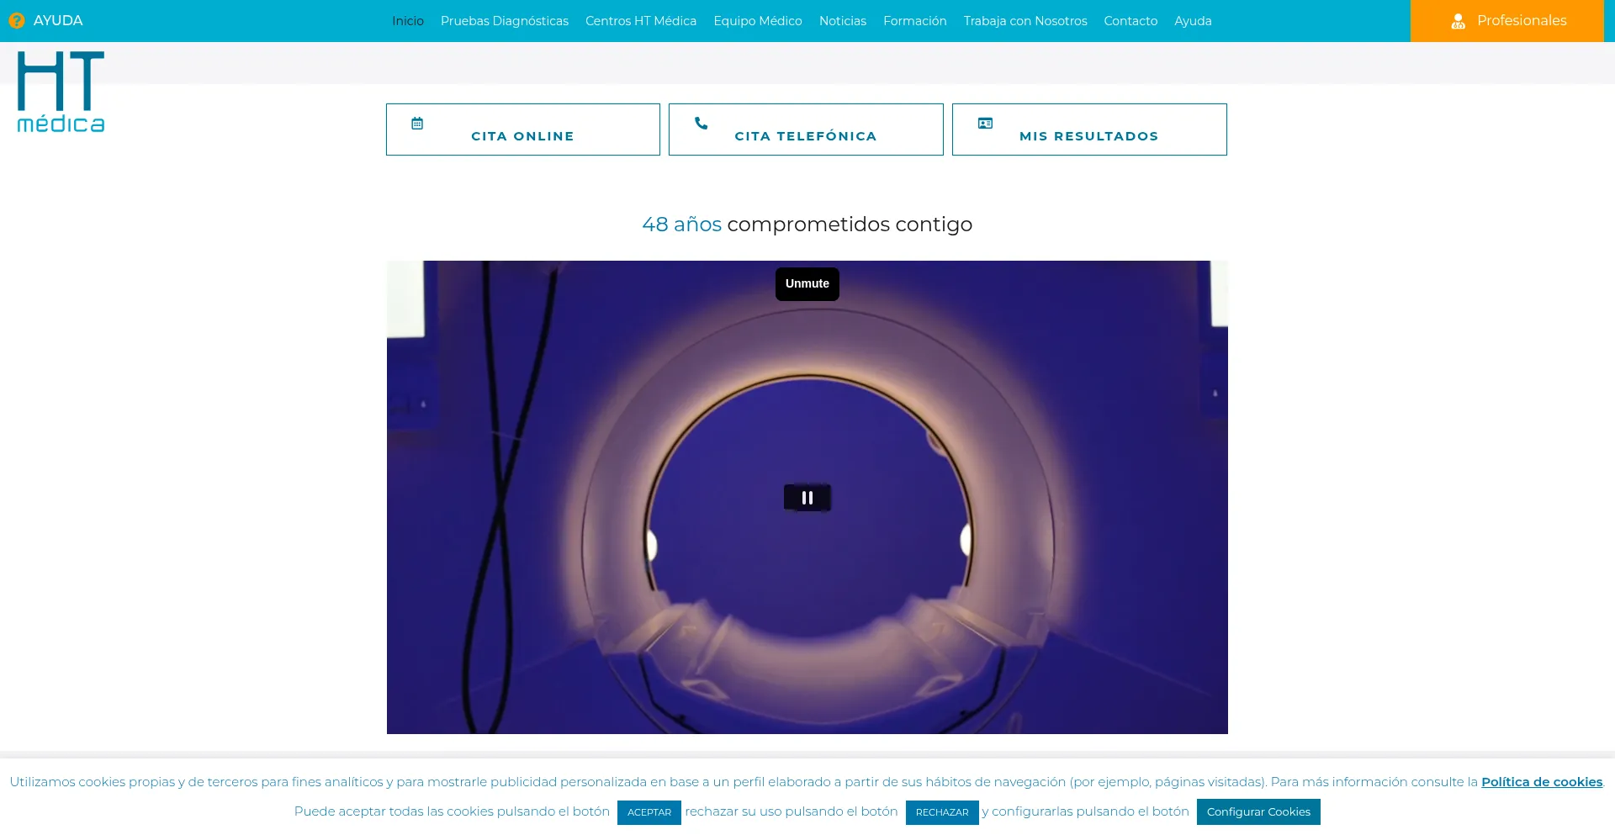Open the Política de cookies link
The height and width of the screenshot is (835, 1615).
tap(1541, 781)
